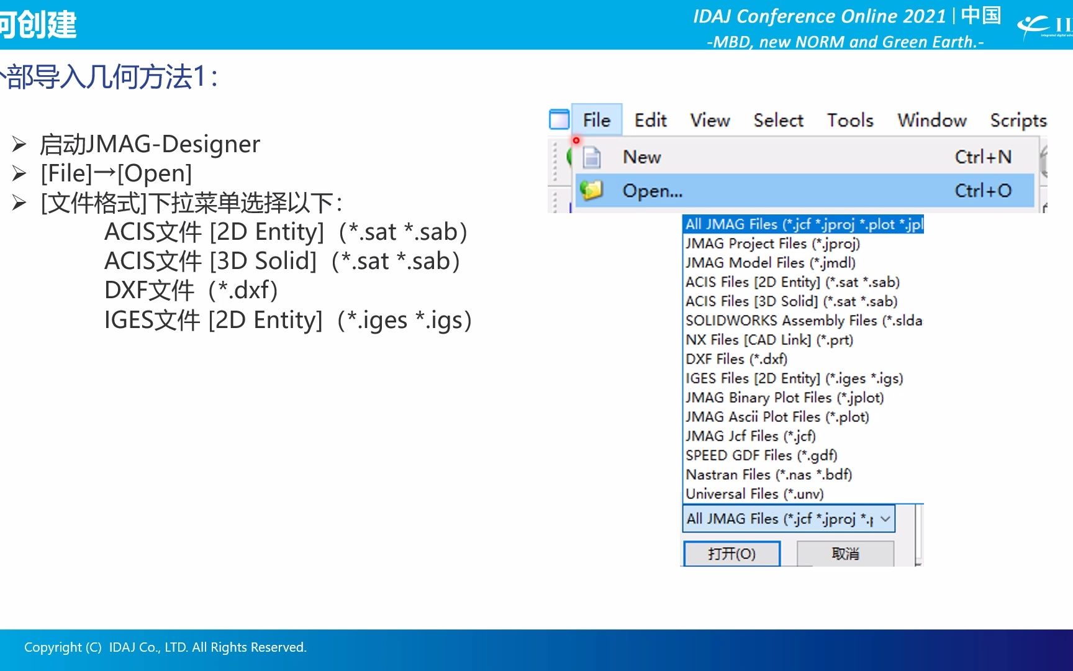
Task: Select ACIS Files [2D Entity] option
Action: 804,282
